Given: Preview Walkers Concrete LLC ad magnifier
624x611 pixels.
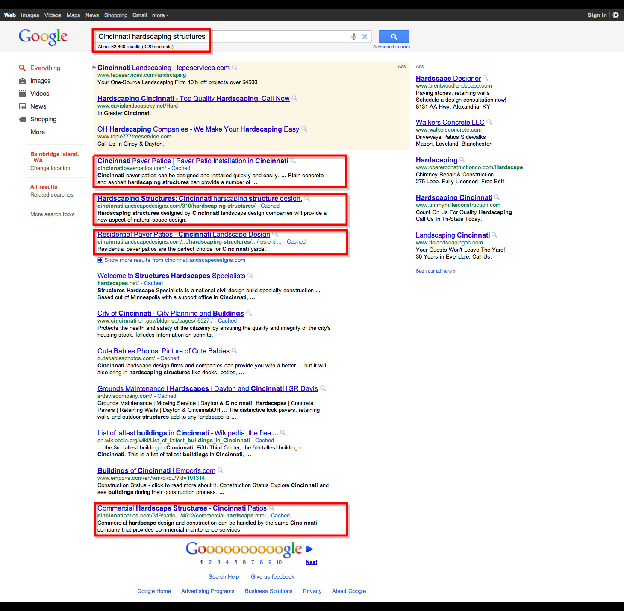Looking at the screenshot, I should (x=489, y=122).
